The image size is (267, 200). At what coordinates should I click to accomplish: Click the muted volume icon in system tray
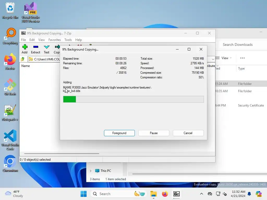[x=225, y=194]
